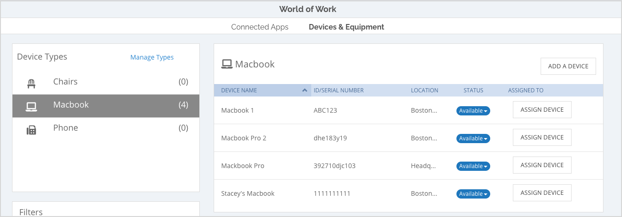622x217 pixels.
Task: Click Macbook 1 device name
Action: (237, 111)
